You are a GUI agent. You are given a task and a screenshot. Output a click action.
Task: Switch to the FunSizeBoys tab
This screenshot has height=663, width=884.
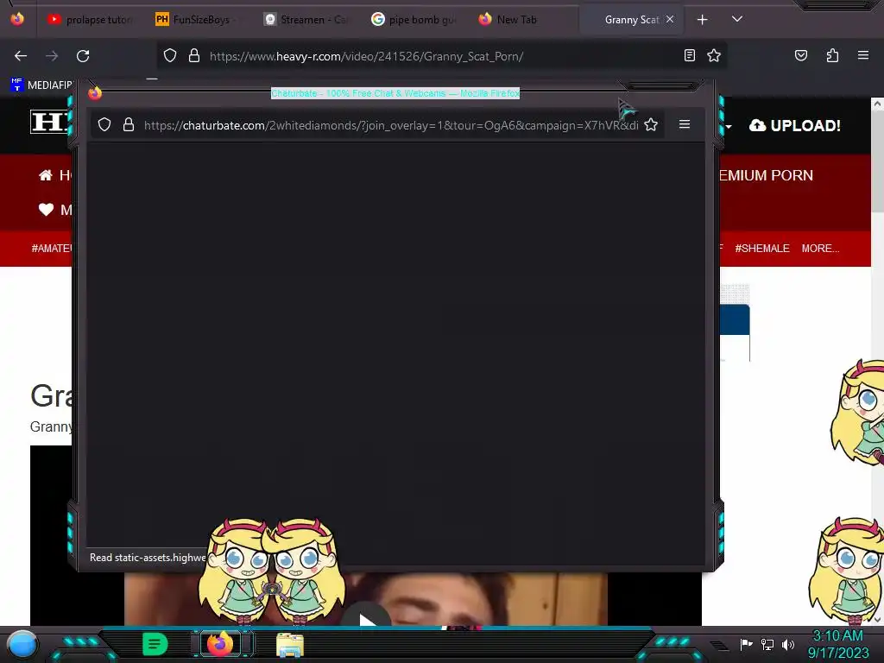tap(197, 20)
